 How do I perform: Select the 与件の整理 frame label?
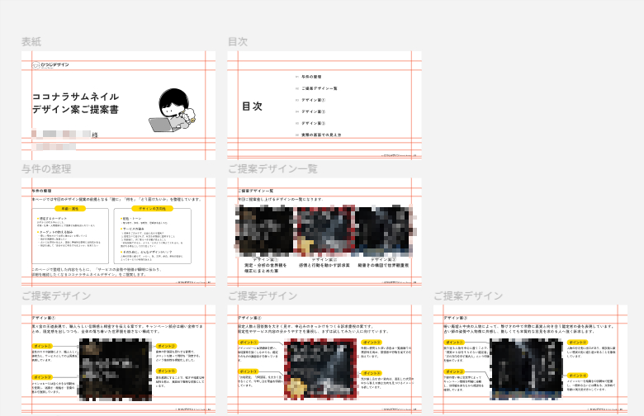tap(46, 168)
